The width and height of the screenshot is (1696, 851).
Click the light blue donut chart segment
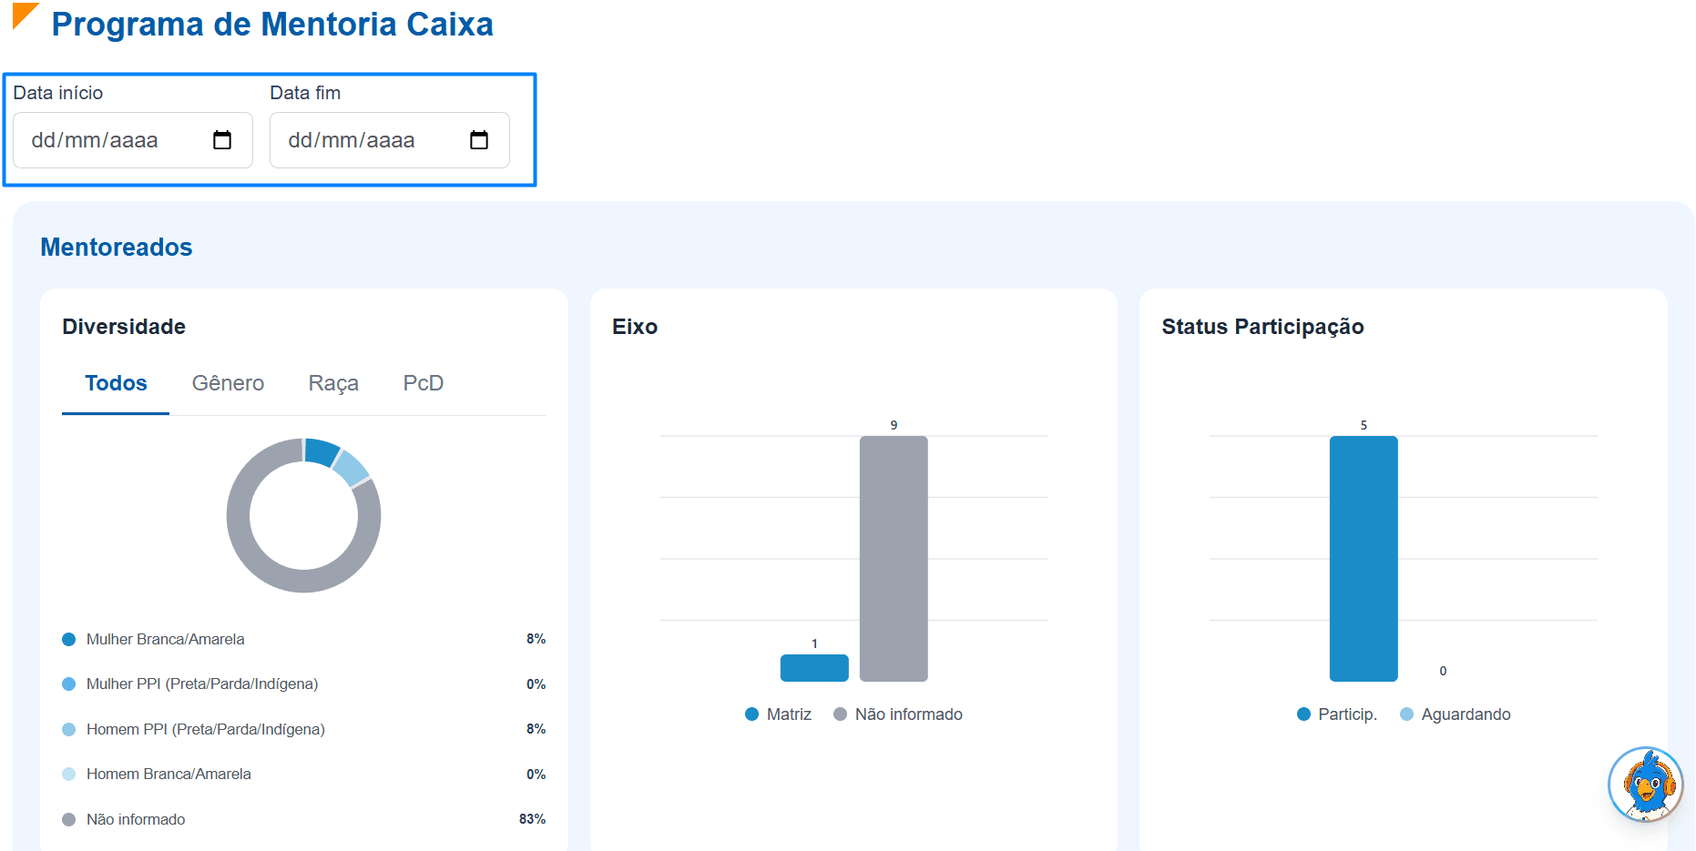click(x=351, y=468)
